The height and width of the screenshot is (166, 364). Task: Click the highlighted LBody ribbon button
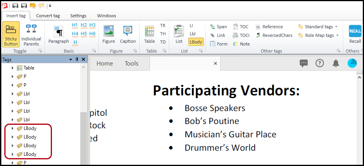pos(196,42)
